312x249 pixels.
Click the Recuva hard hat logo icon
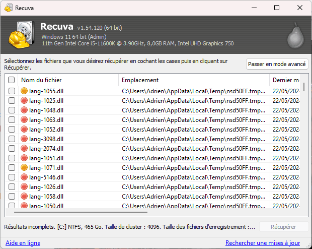click(x=21, y=35)
